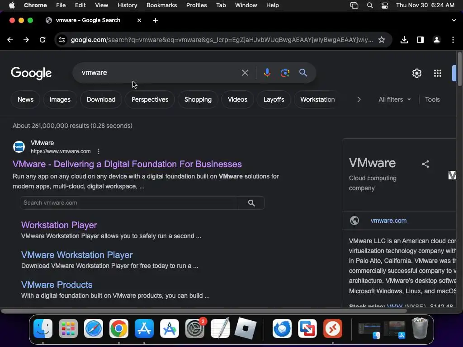Open Roblox from the Dock

[x=246, y=328]
